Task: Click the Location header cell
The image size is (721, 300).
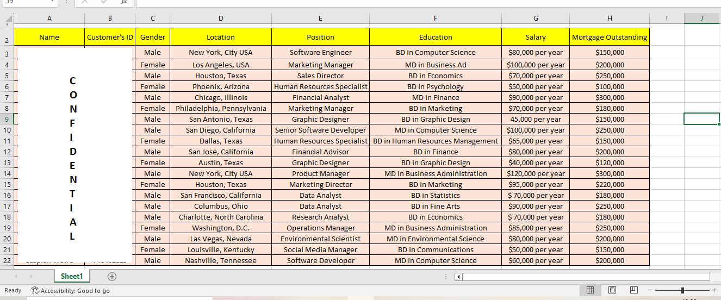Action: click(x=221, y=37)
